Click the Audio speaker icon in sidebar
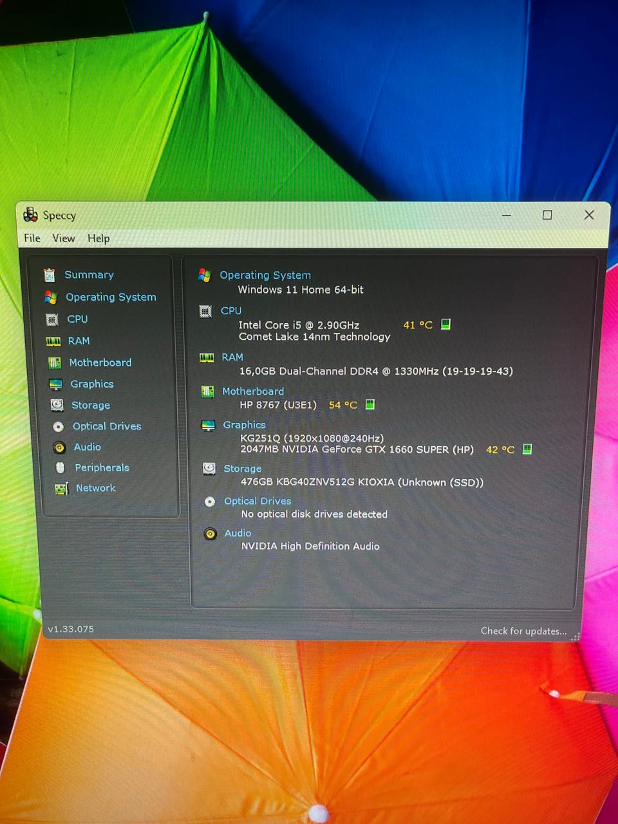 pos(60,447)
